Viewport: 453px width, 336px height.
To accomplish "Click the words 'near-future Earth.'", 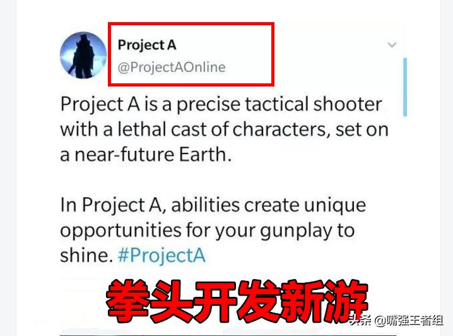I will point(153,155).
